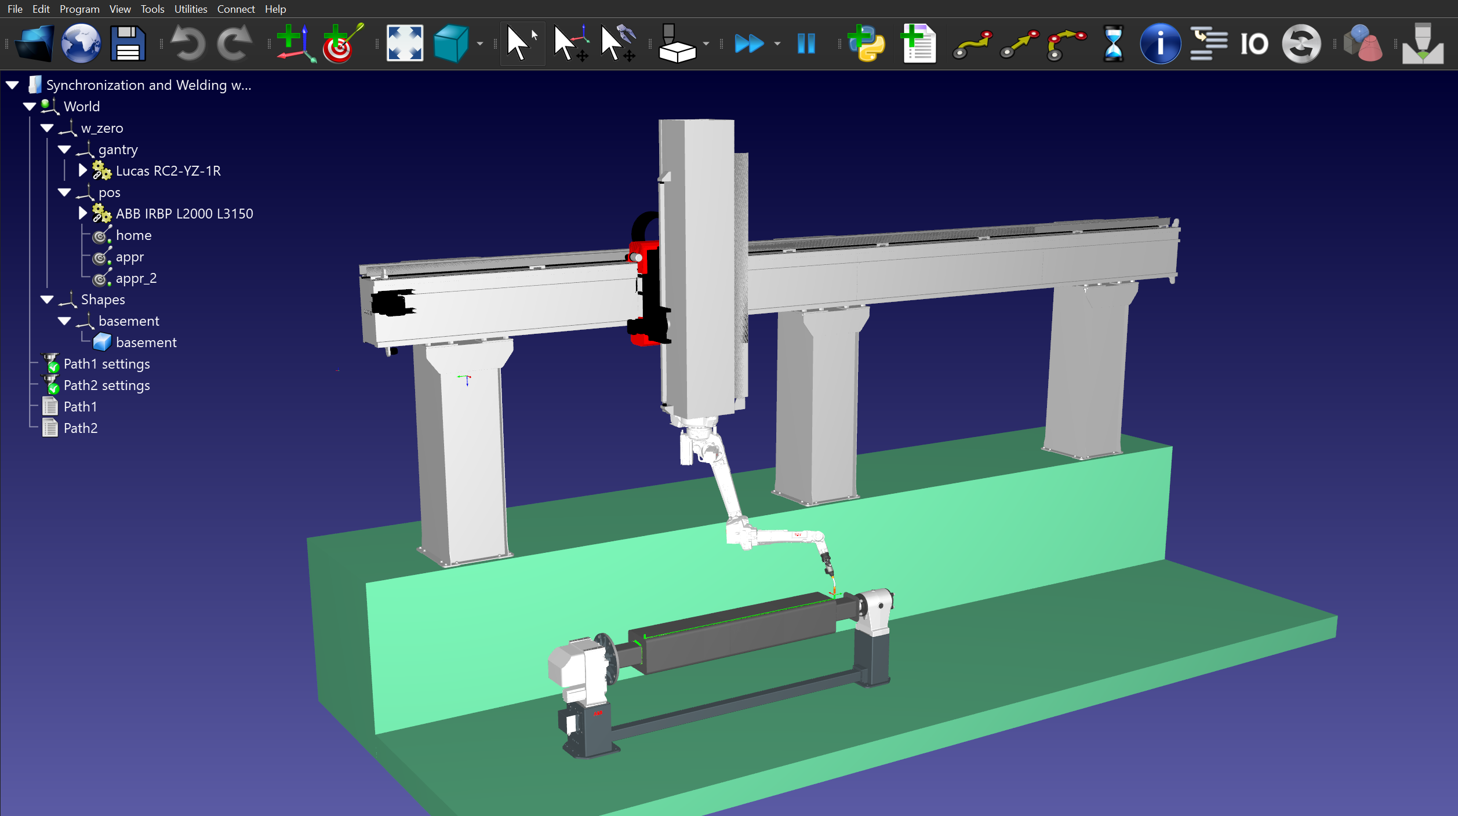Image resolution: width=1458 pixels, height=816 pixels.
Task: Add a new target
Action: click(x=343, y=43)
